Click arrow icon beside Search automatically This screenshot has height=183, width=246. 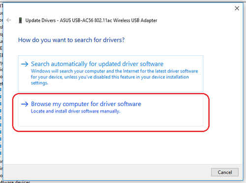25,64
